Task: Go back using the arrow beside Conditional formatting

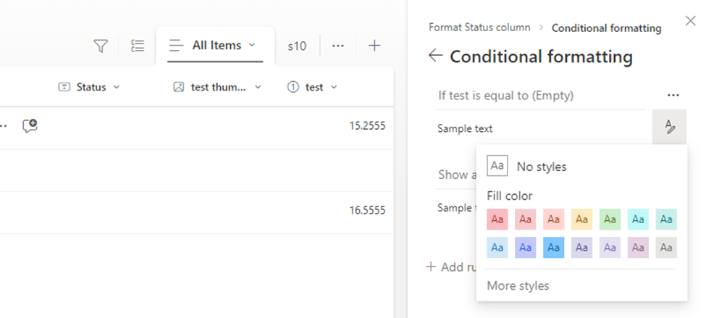Action: pos(436,56)
